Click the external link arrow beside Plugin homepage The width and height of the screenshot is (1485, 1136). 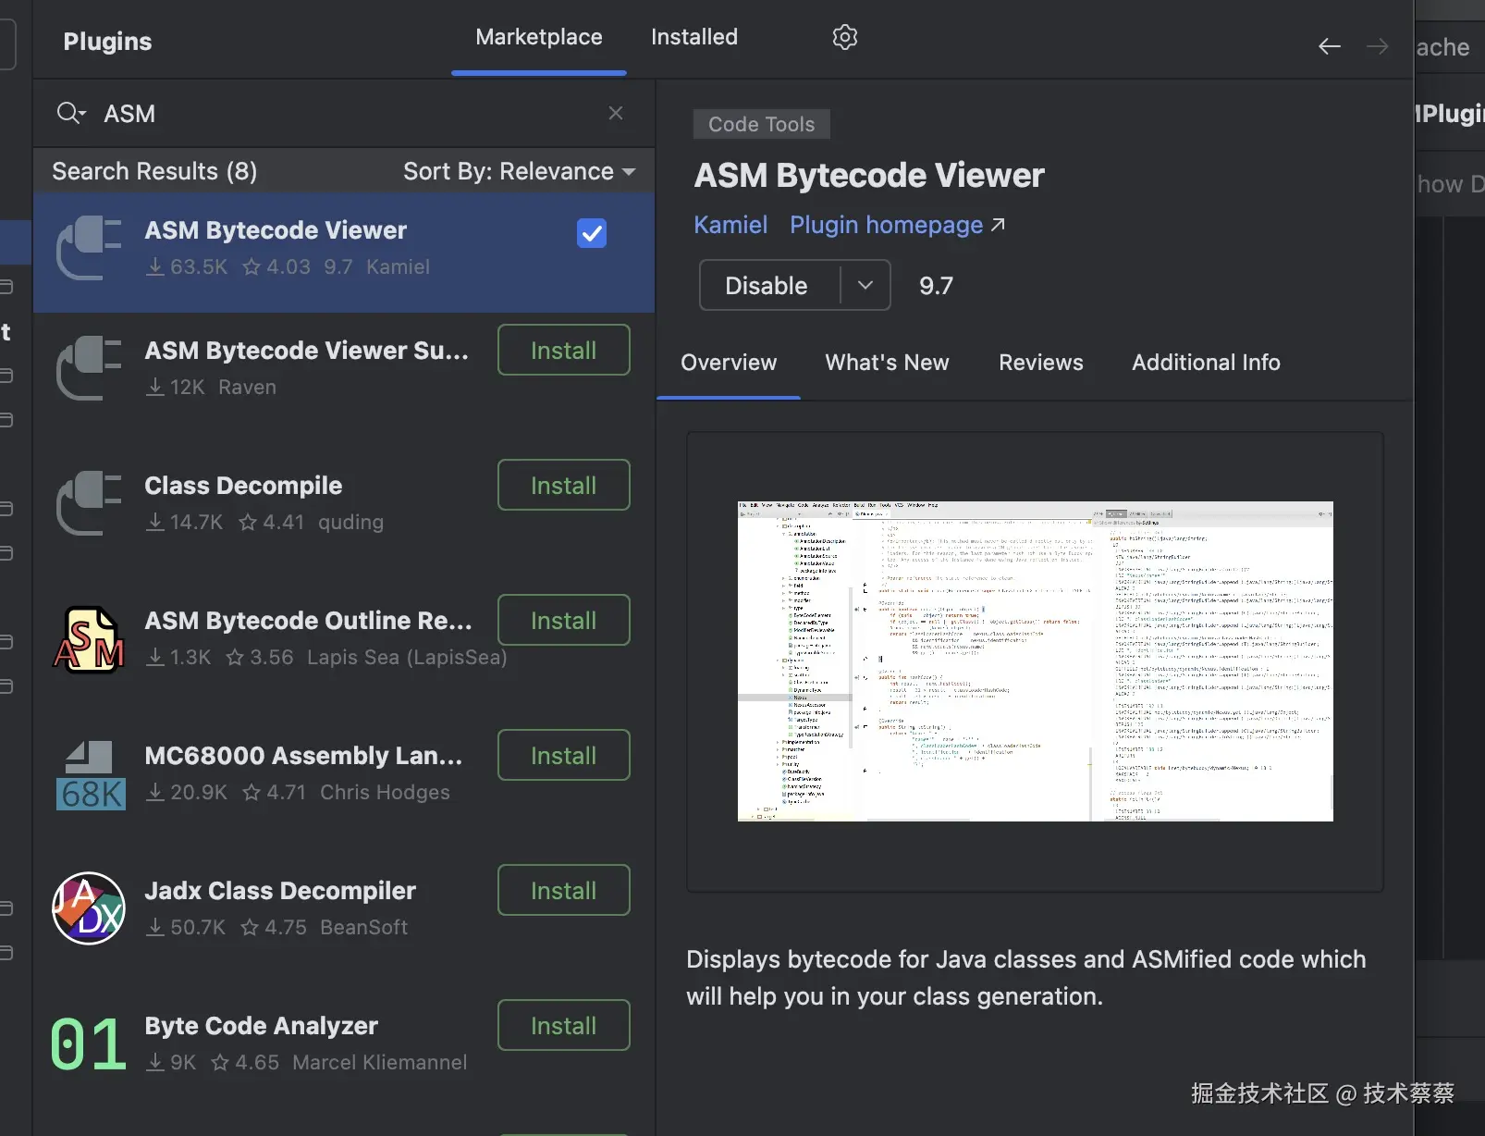tap(998, 225)
